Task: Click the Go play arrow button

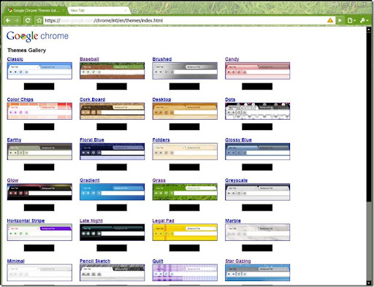Action: (x=340, y=20)
